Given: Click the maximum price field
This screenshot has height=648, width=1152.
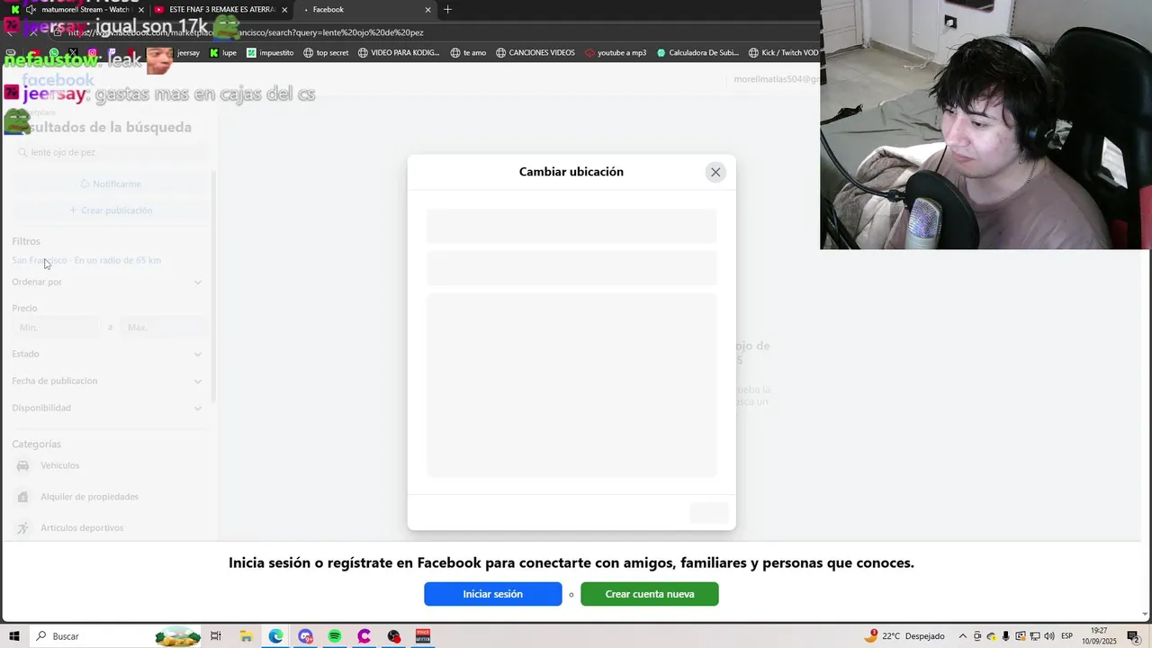Looking at the screenshot, I should (x=164, y=328).
